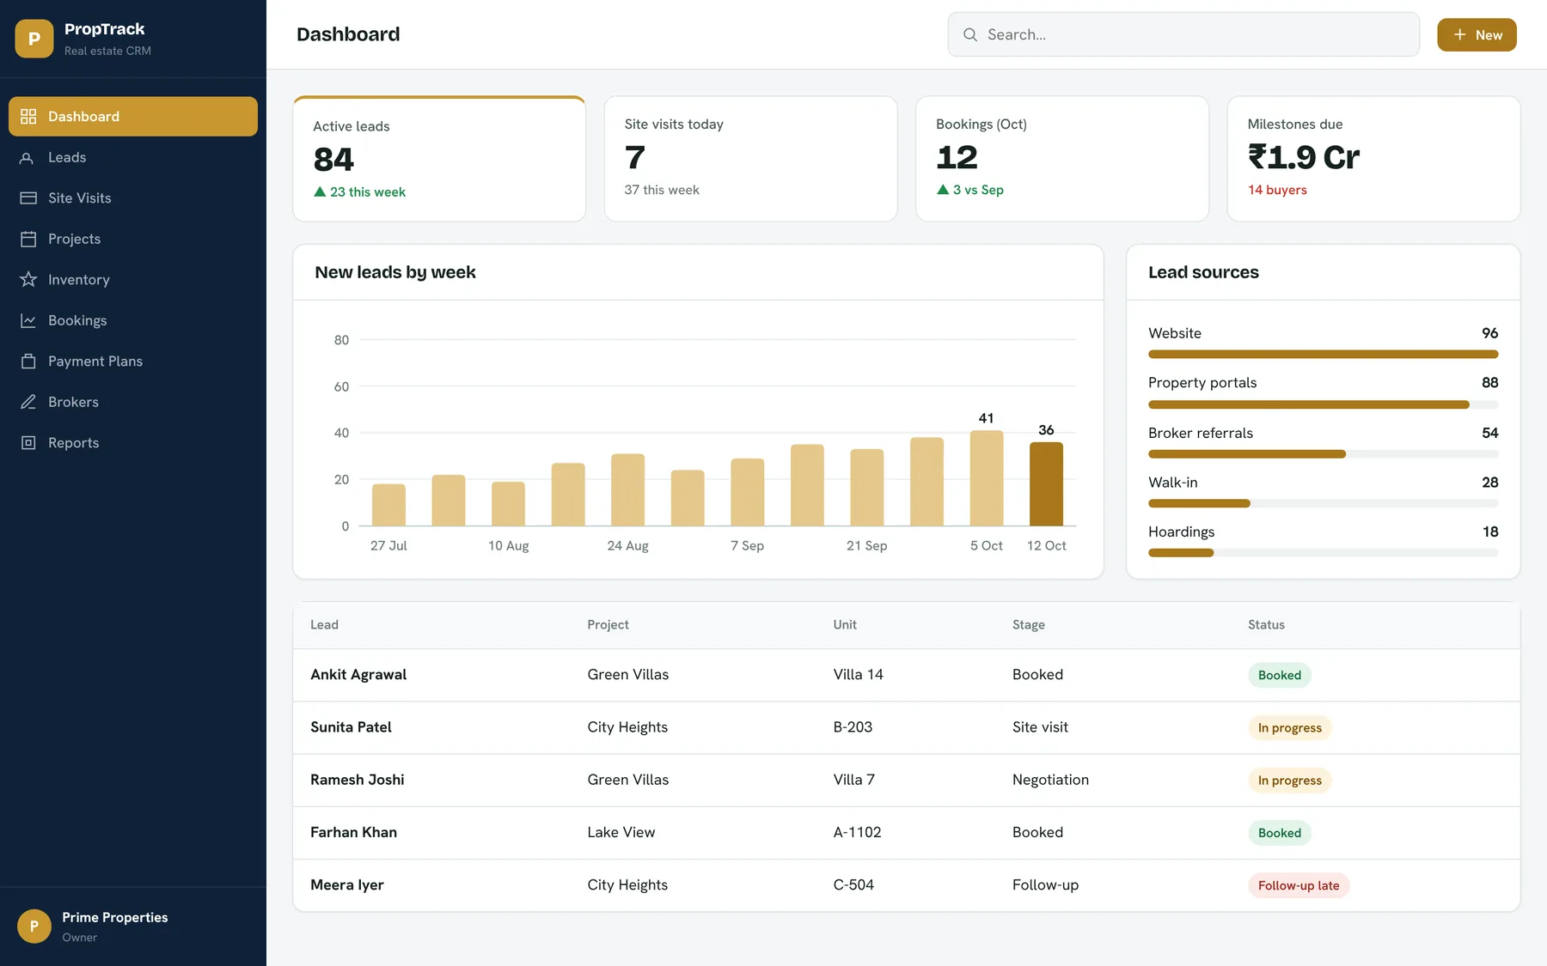The width and height of the screenshot is (1547, 966).
Task: Open the Inventory section
Action: [x=133, y=279]
